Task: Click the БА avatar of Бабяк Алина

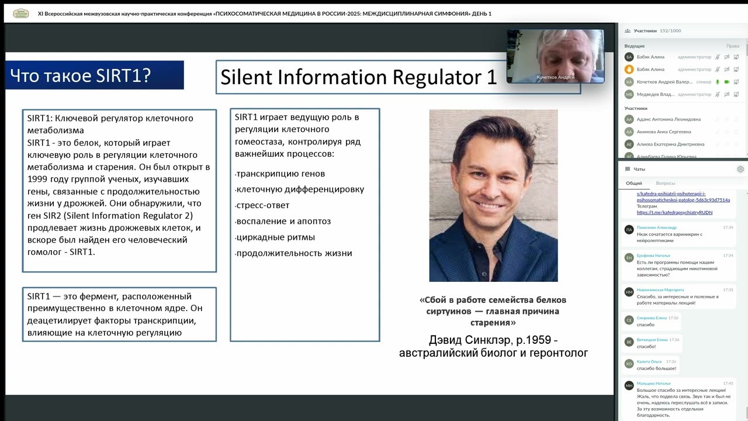Action: [629, 57]
